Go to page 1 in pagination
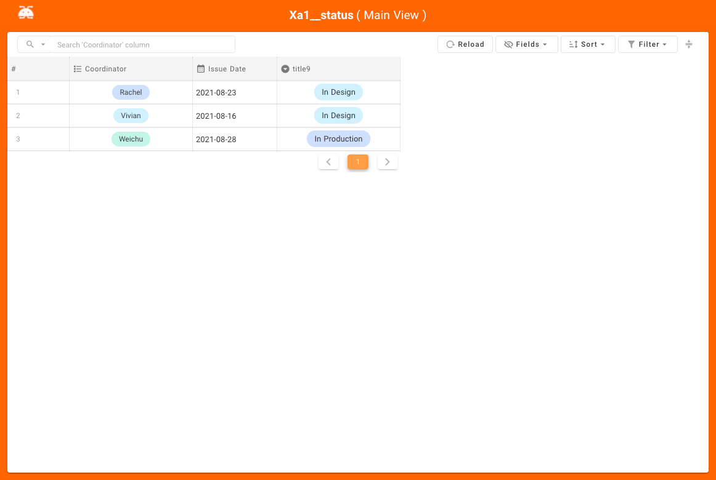The image size is (716, 480). [358, 161]
